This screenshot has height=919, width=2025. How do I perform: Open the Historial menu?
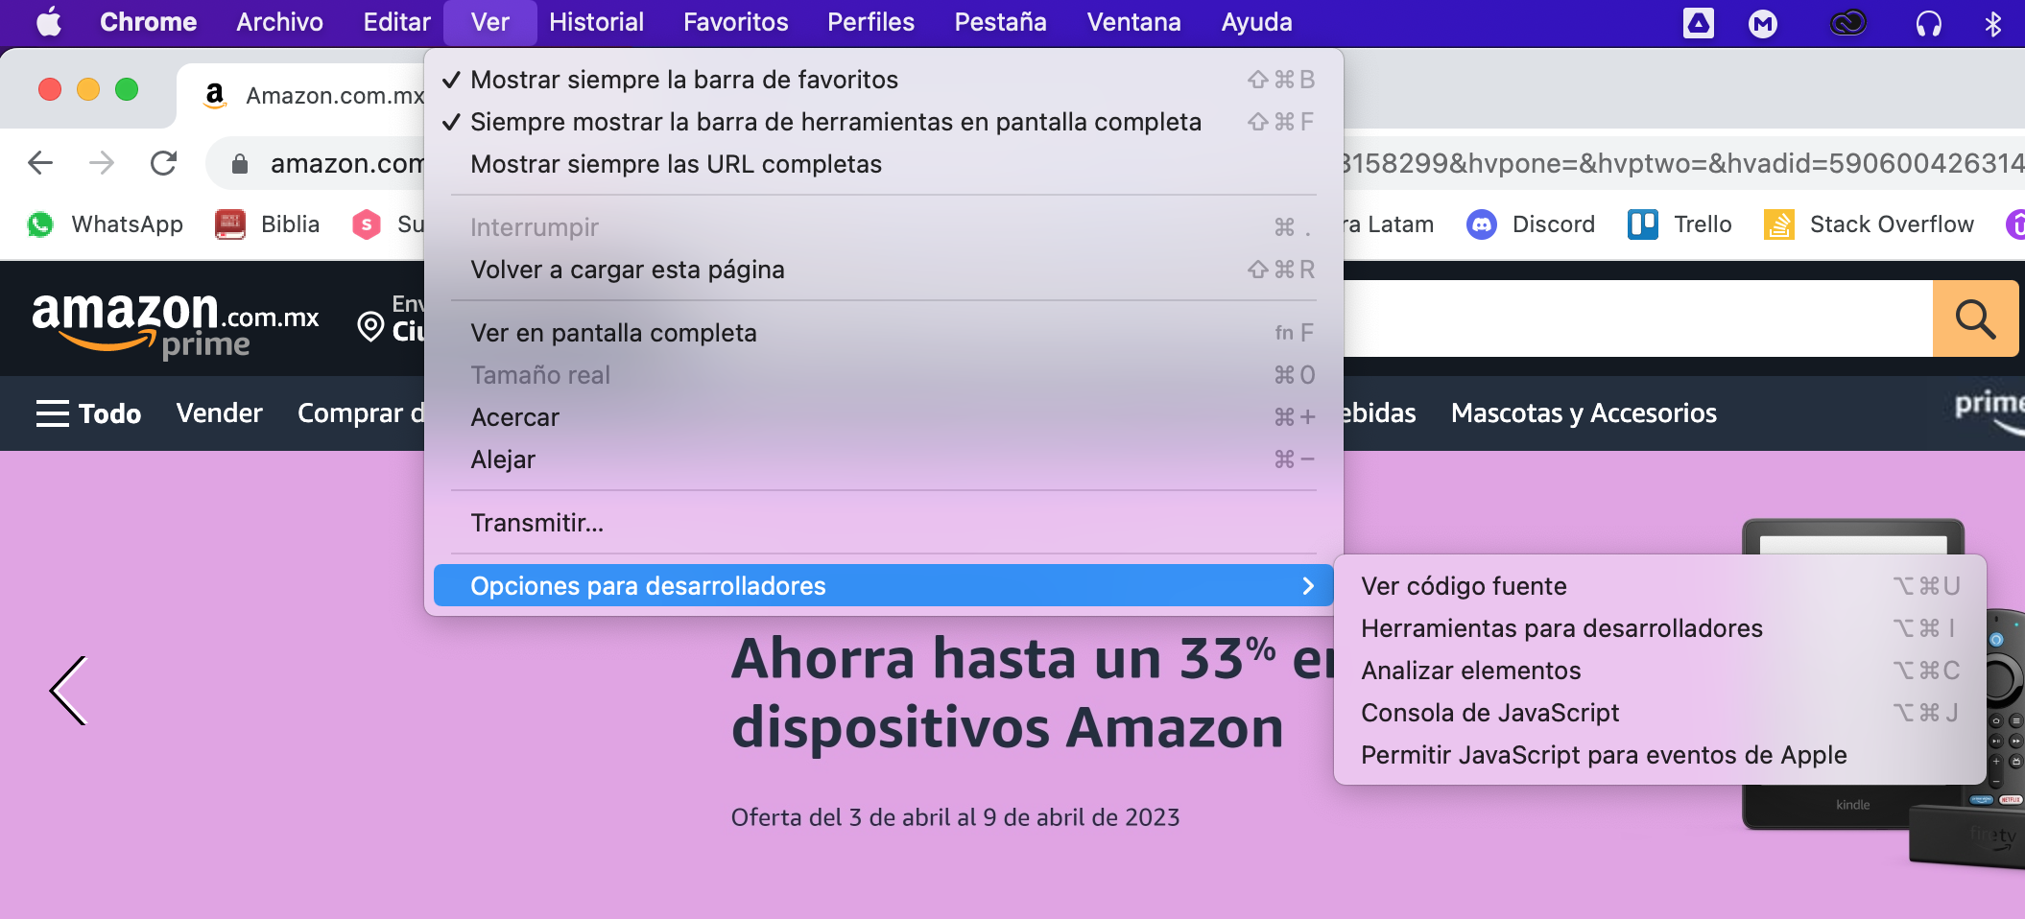click(x=596, y=22)
